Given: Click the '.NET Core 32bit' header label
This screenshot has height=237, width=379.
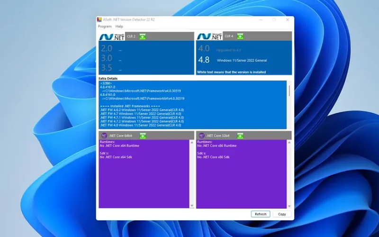Looking at the screenshot, I should pos(218,136).
